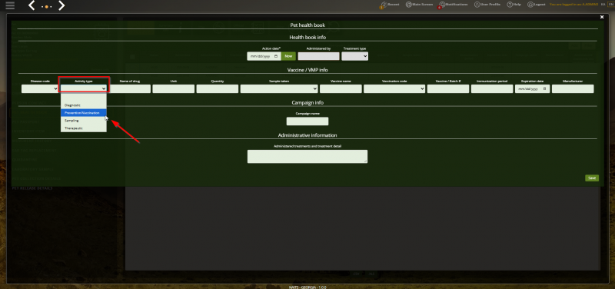
Task: Focus the Campaign name field
Action: click(x=307, y=121)
